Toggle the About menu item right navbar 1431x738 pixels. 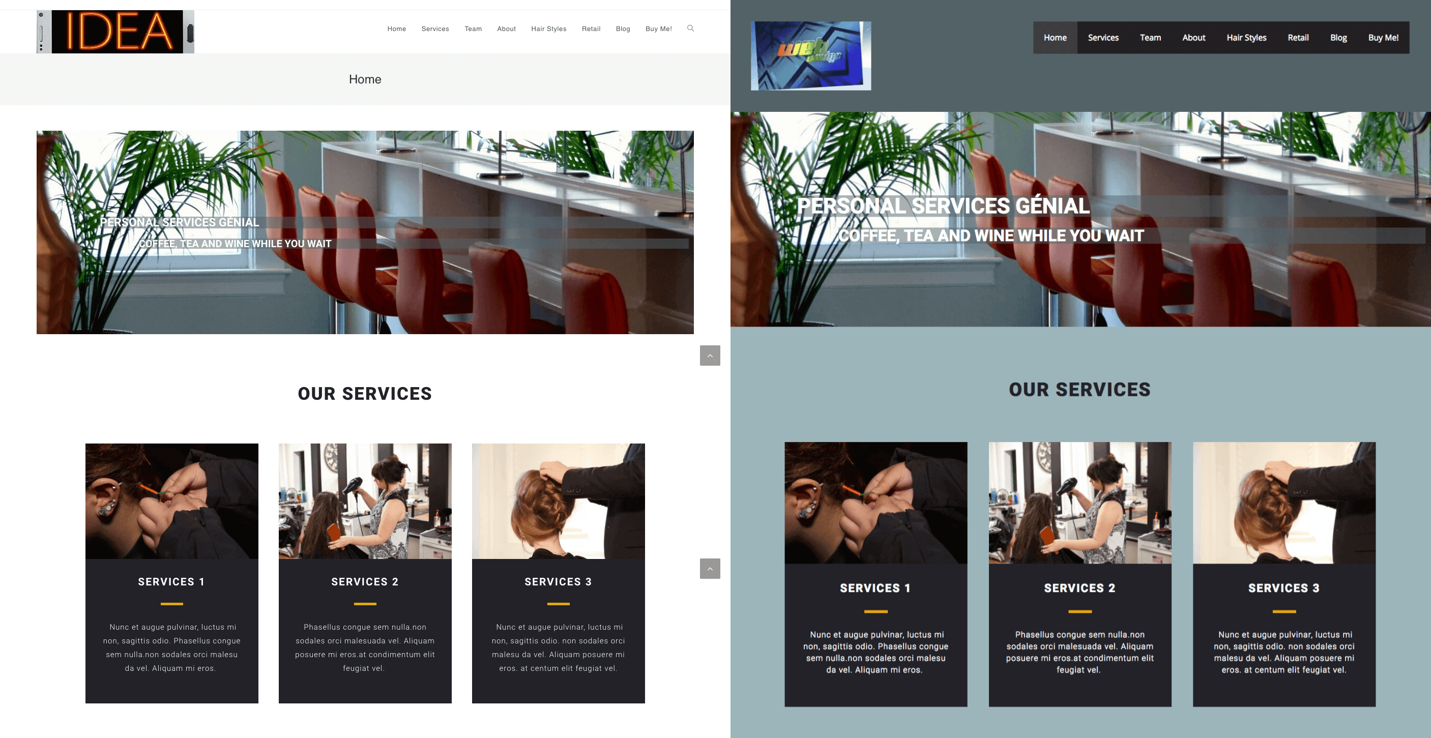coord(1193,38)
